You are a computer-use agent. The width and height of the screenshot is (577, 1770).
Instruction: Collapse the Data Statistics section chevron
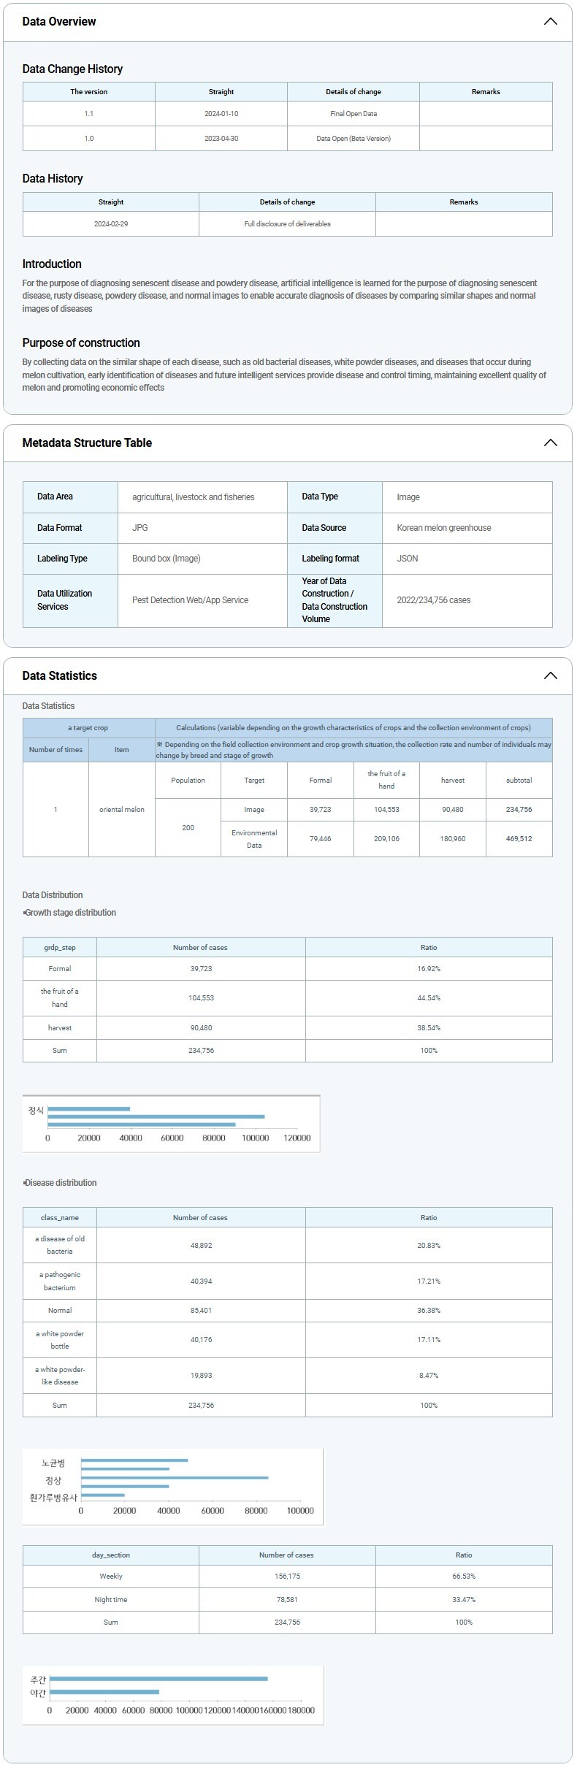coord(550,676)
